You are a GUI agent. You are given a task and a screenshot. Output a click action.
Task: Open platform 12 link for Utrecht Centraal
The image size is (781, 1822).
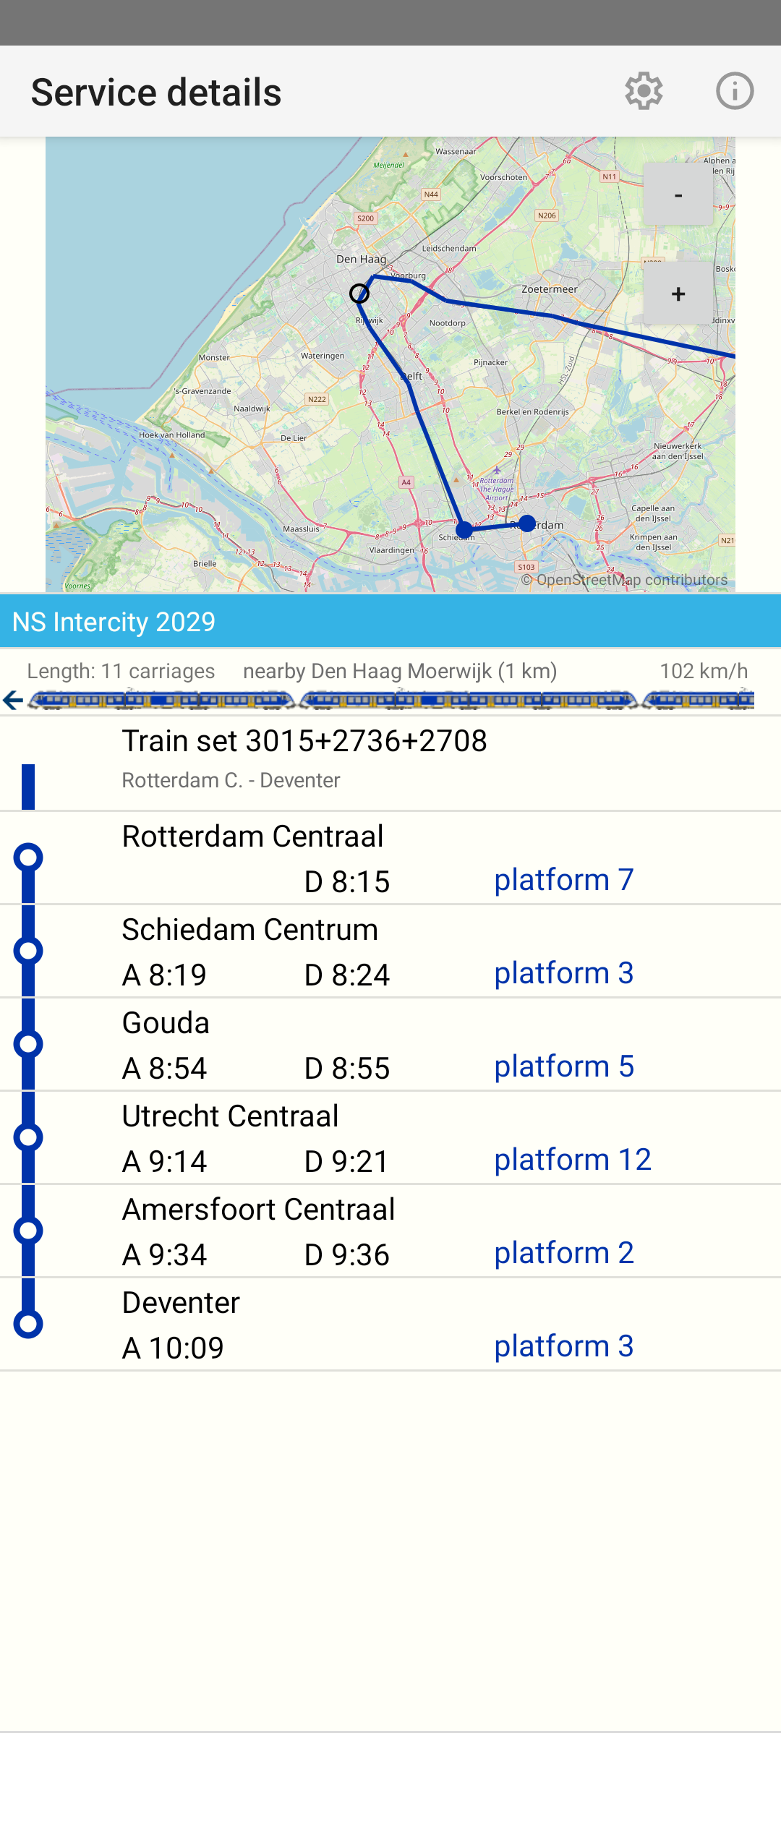573,1160
